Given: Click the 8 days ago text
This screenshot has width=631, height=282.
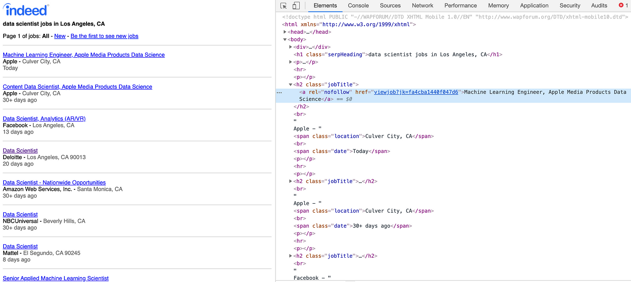Looking at the screenshot, I should coord(17,260).
